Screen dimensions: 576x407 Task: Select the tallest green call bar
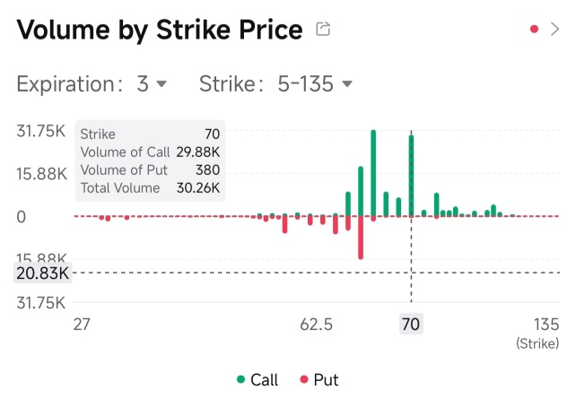[373, 173]
